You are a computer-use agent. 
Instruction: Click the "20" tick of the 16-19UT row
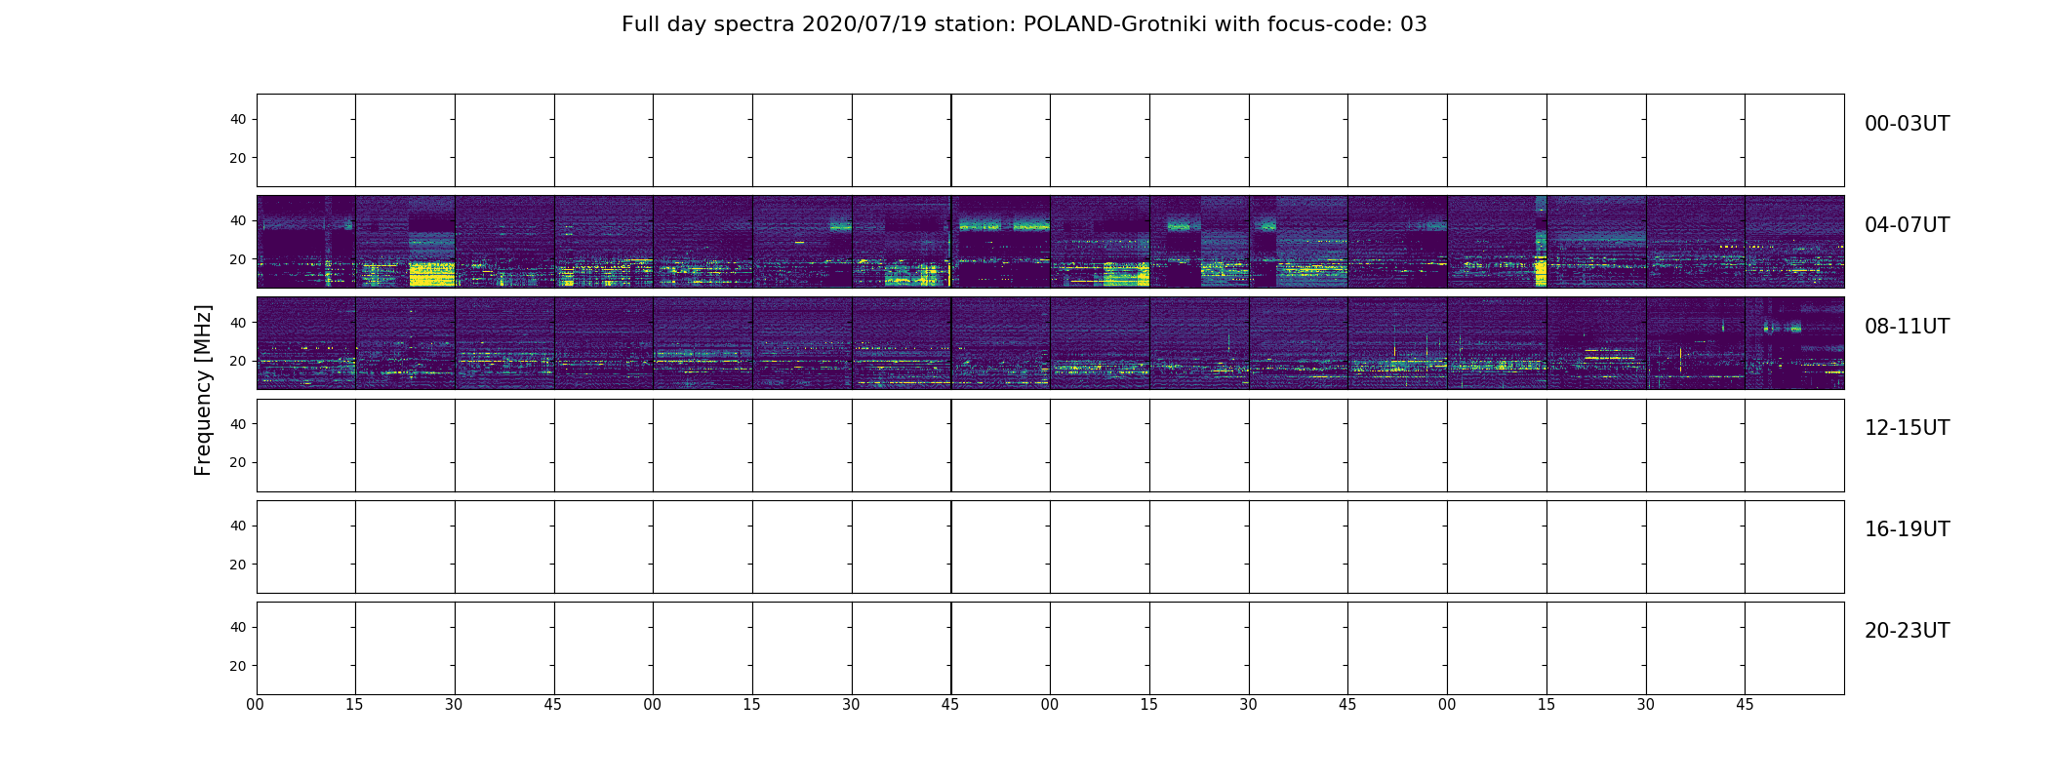click(x=237, y=565)
